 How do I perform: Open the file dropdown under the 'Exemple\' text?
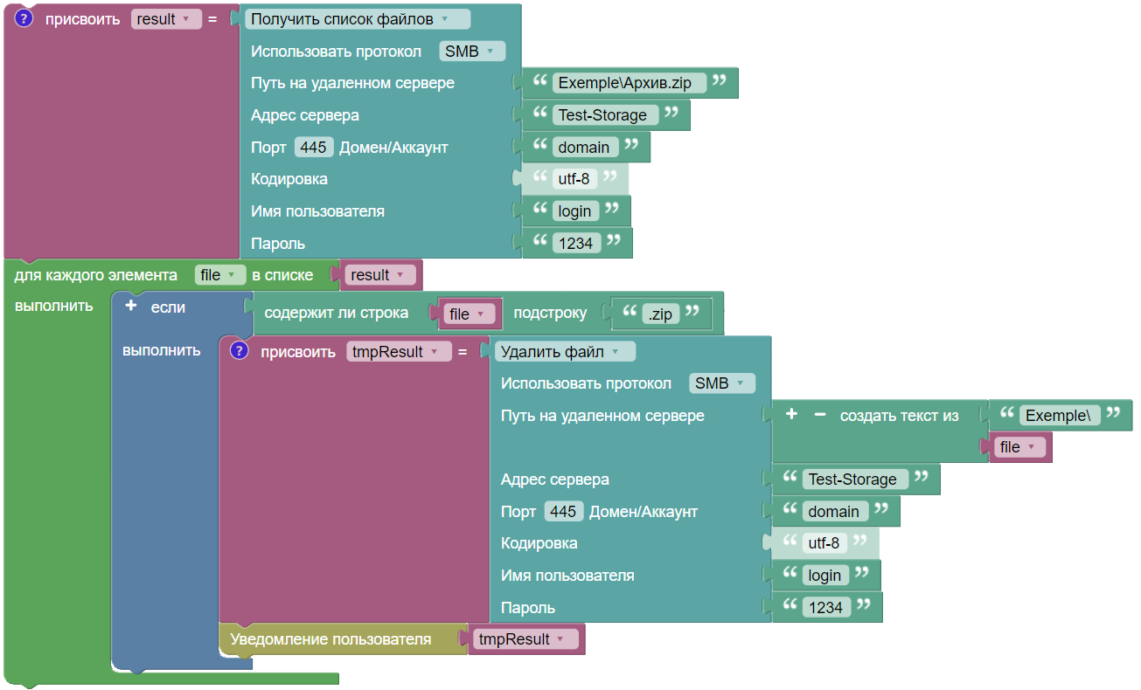click(x=1021, y=447)
